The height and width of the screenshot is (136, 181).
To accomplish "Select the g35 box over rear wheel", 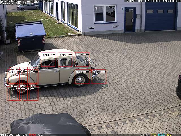I will pos(82,76).
